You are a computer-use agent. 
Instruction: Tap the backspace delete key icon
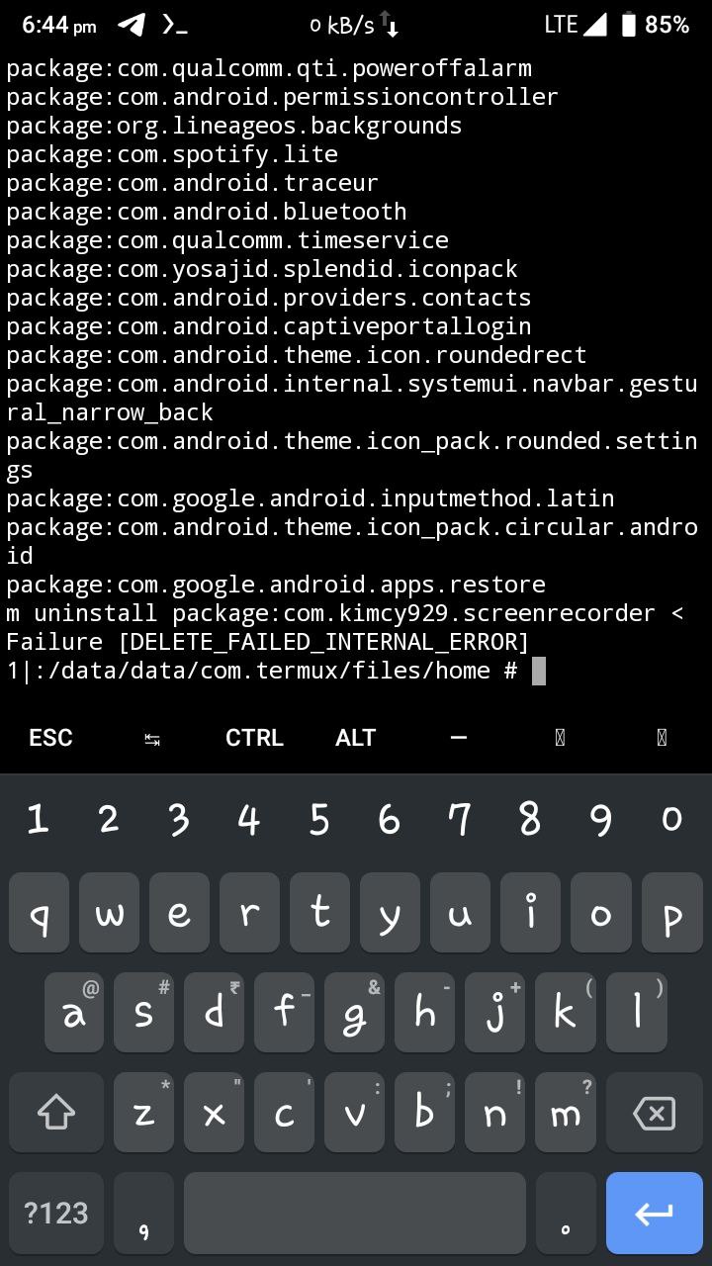(x=654, y=1115)
